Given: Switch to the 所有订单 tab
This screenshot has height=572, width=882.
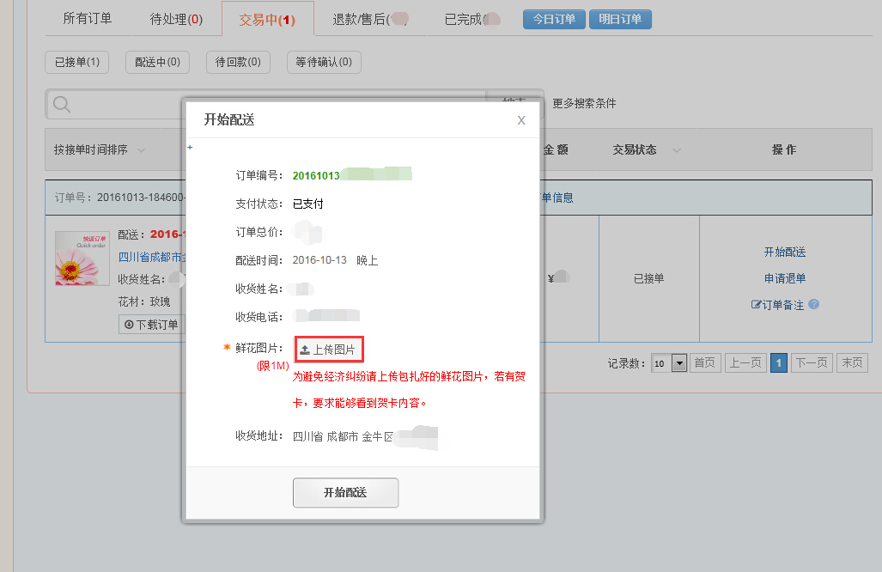Looking at the screenshot, I should 88,18.
